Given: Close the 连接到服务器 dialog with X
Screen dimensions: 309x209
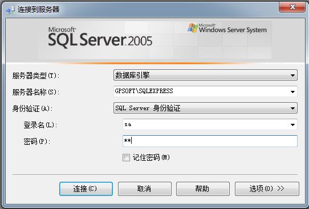Looking at the screenshot, I should 292,7.
